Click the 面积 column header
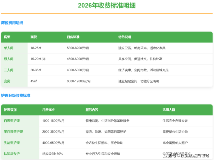Image resolution: width=214 pixels, height=160 pixels. click(34, 37)
